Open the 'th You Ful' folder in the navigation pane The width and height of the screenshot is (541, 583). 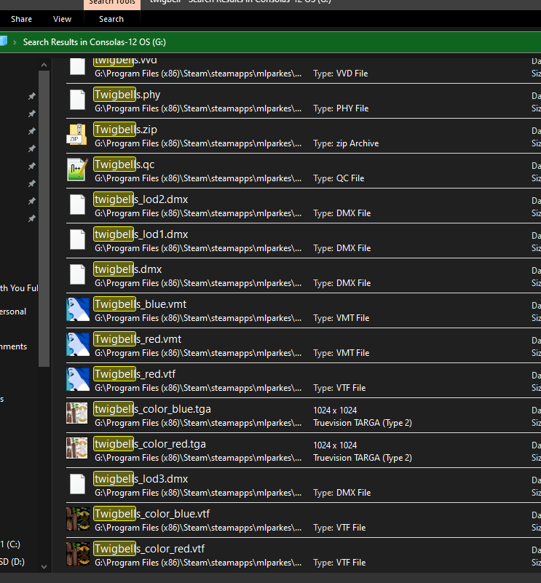pyautogui.click(x=19, y=288)
